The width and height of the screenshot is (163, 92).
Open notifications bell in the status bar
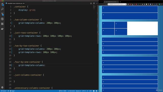(x=97, y=91)
